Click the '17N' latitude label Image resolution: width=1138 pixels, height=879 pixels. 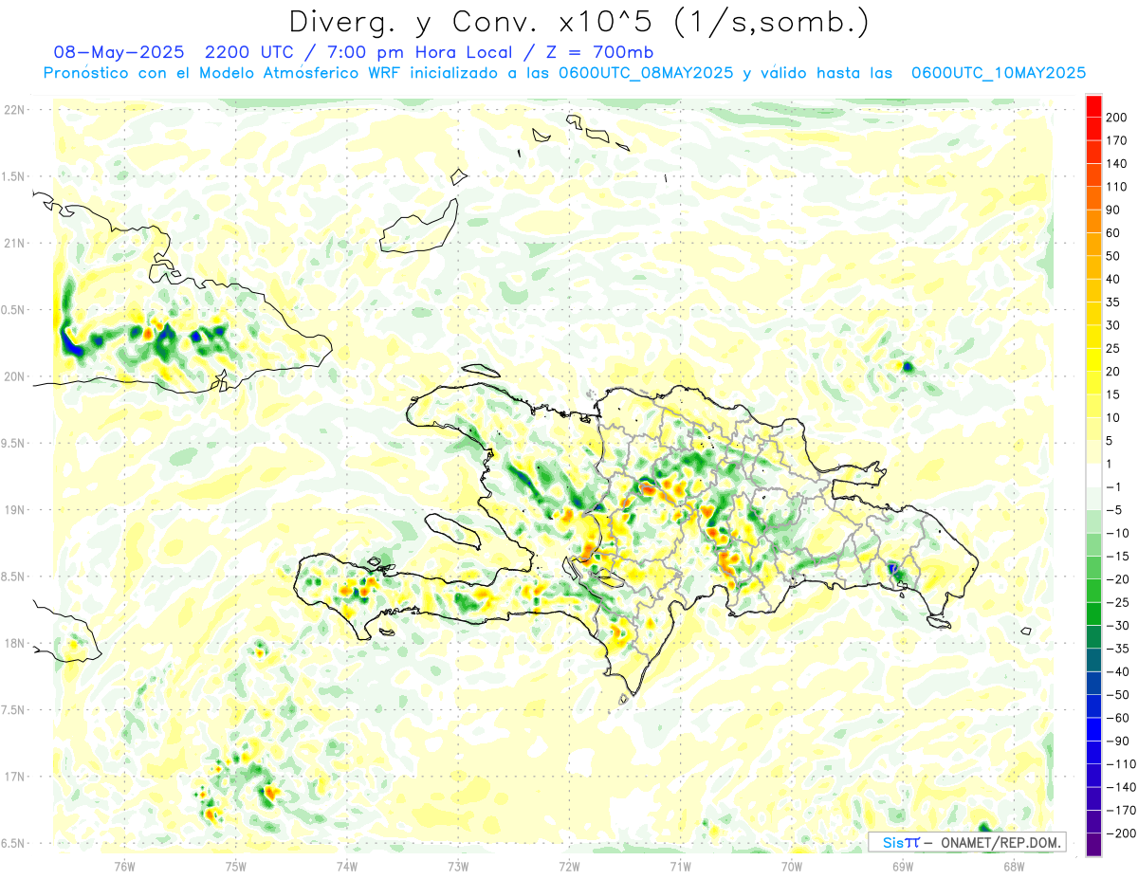(x=13, y=777)
